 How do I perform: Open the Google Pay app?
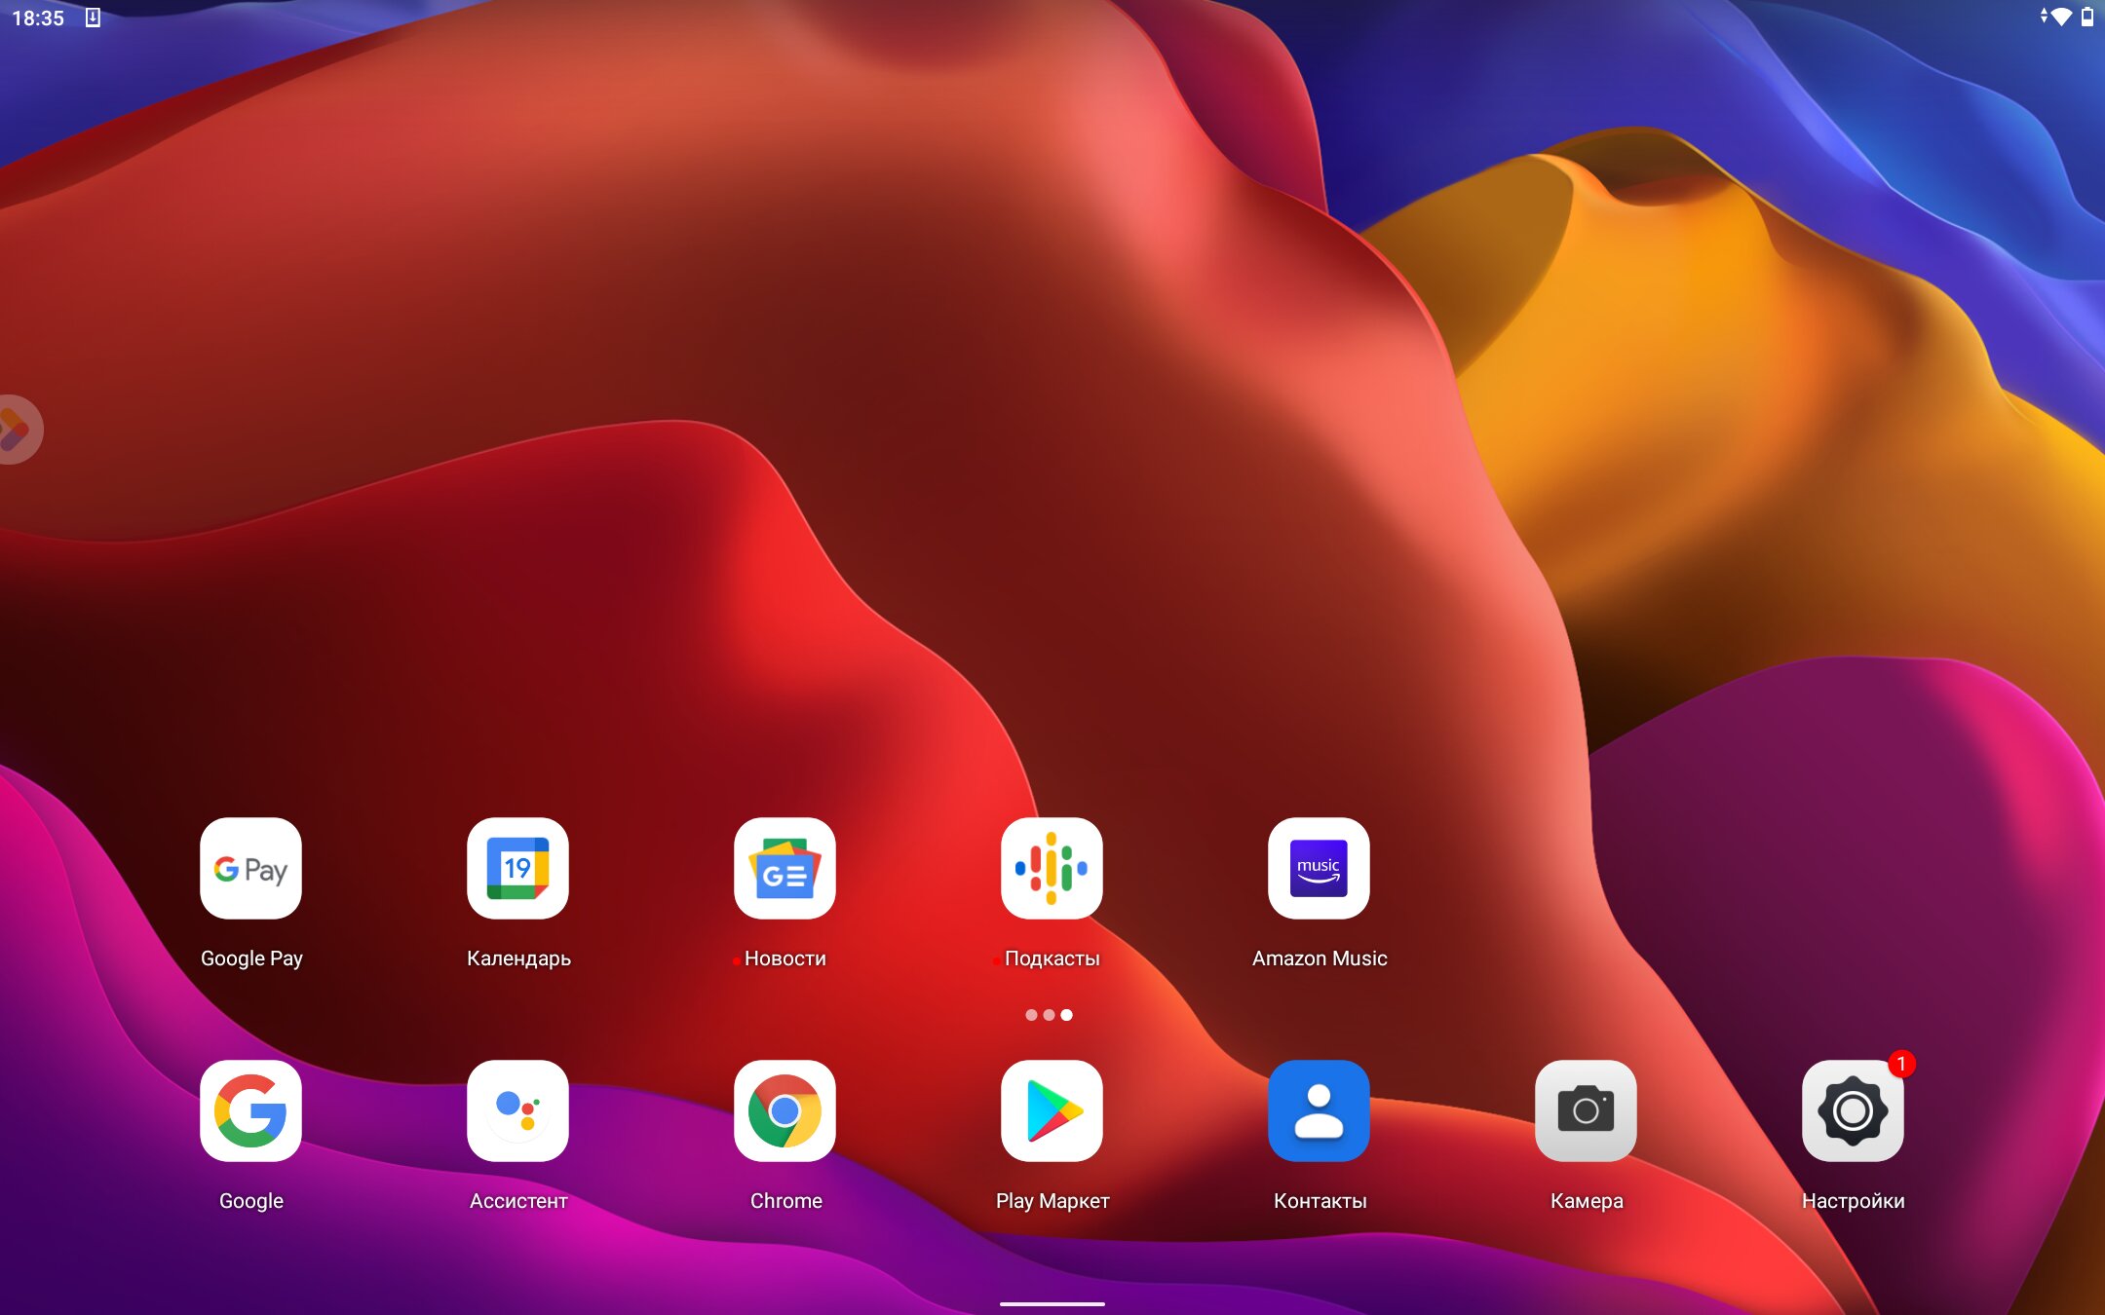coord(250,868)
